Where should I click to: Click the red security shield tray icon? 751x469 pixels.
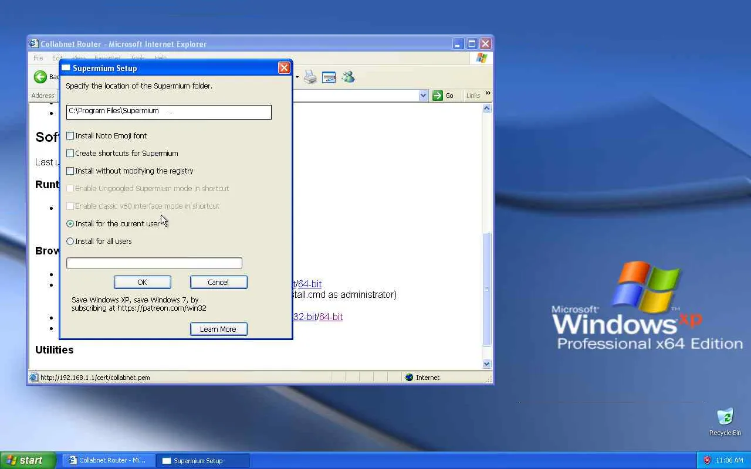pos(707,460)
